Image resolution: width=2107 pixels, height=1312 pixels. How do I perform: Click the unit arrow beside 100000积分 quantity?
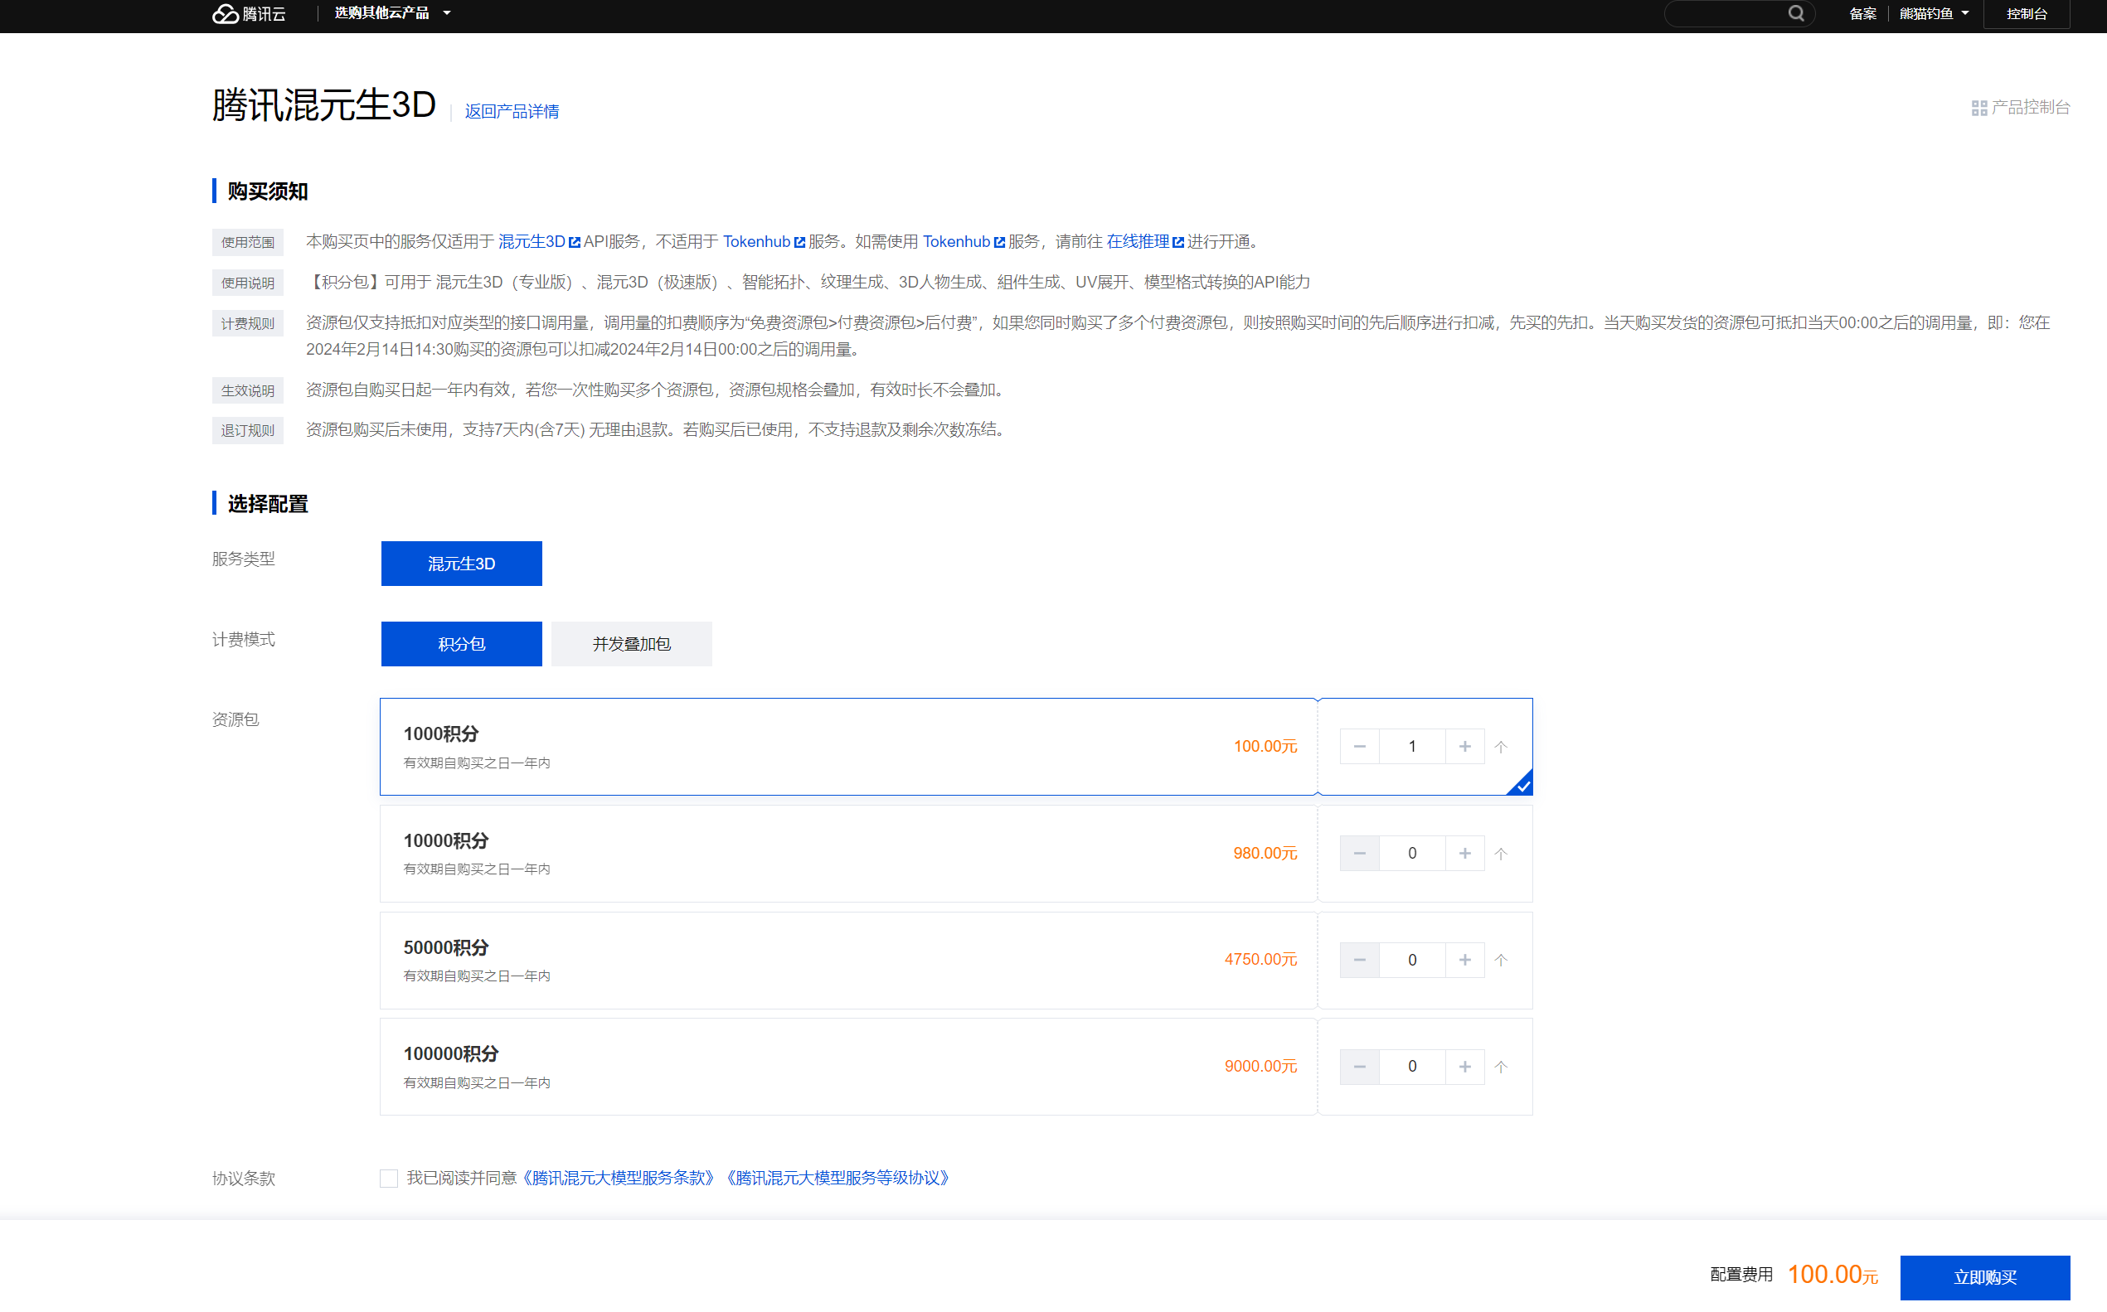point(1501,1068)
